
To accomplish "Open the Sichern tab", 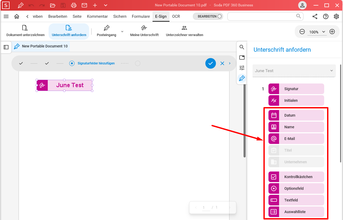I will [120, 16].
